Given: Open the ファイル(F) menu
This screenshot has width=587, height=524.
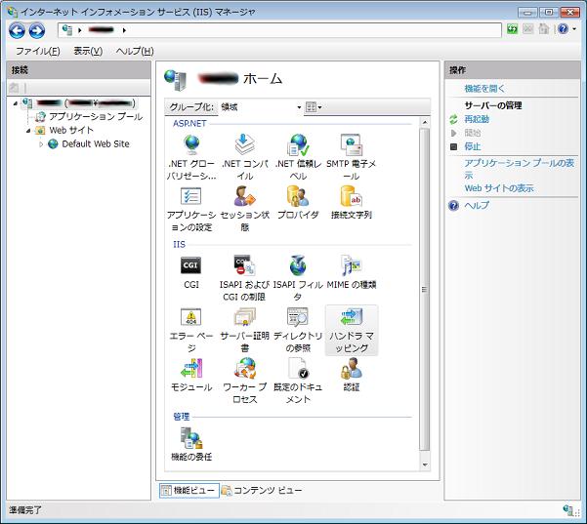Looking at the screenshot, I should (x=37, y=51).
